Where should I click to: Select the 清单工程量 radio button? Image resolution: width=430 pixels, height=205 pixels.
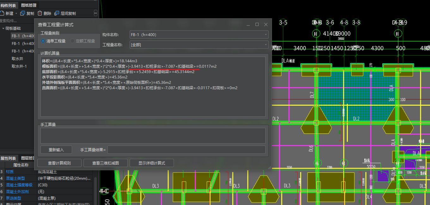[43, 41]
